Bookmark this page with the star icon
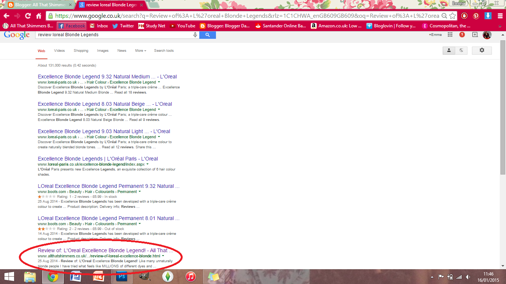Viewport: 506px width, 284px height. click(452, 16)
